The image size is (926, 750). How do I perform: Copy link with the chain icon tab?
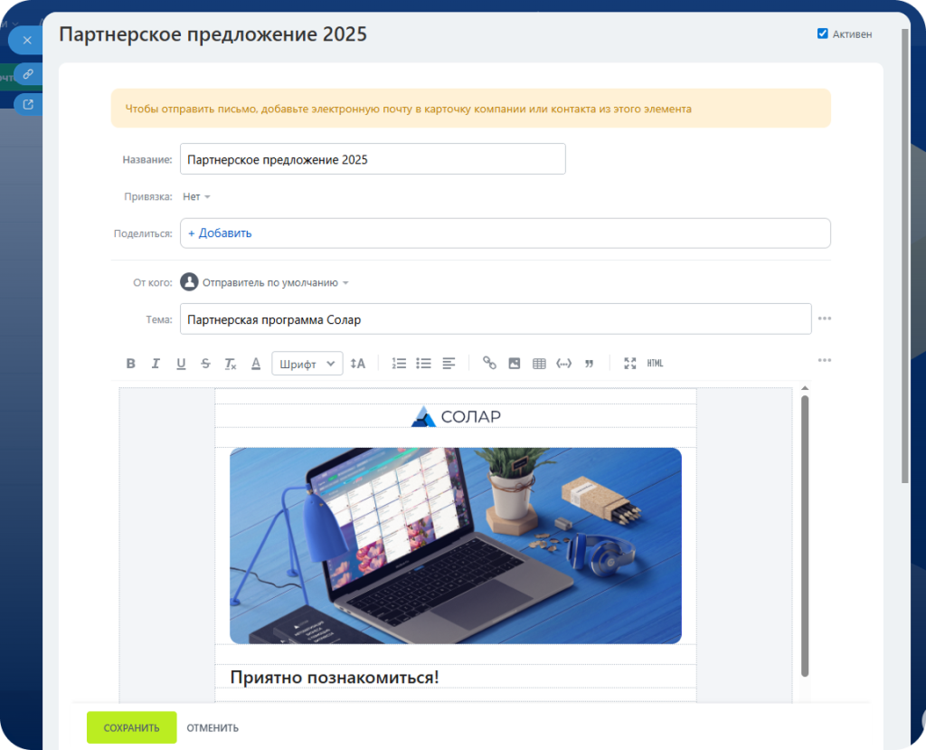pos(28,74)
